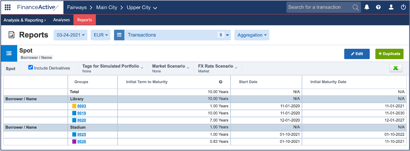Viewport: 410px width, 151px height.
Task: Switch to the Analyses tab
Action: 62,20
